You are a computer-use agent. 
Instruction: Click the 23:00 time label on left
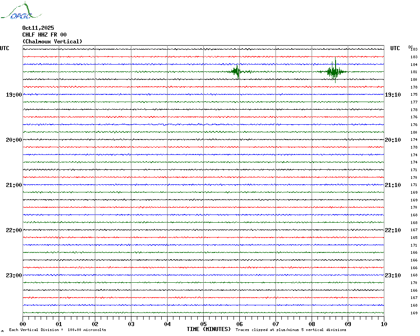14,275
